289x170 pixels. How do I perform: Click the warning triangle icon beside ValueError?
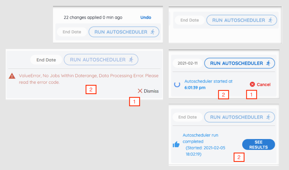pos(12,76)
